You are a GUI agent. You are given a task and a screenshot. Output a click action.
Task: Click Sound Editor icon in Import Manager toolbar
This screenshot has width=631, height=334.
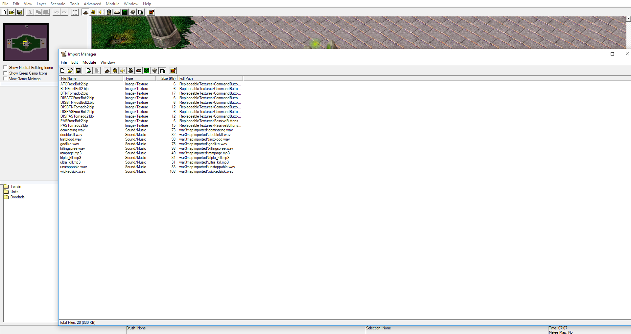point(123,71)
